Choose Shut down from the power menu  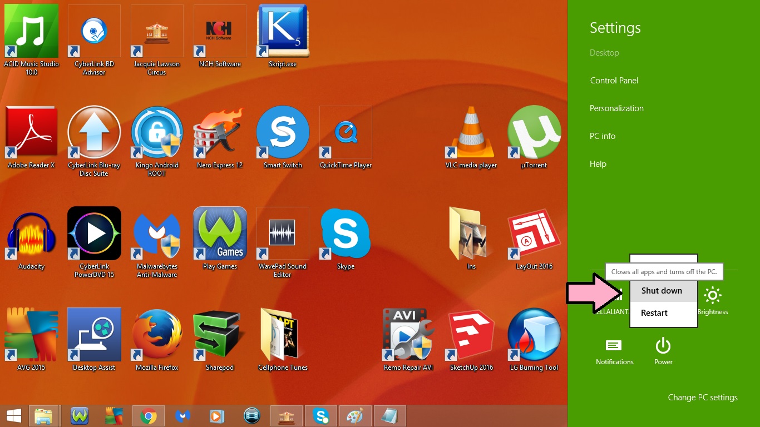click(x=664, y=291)
